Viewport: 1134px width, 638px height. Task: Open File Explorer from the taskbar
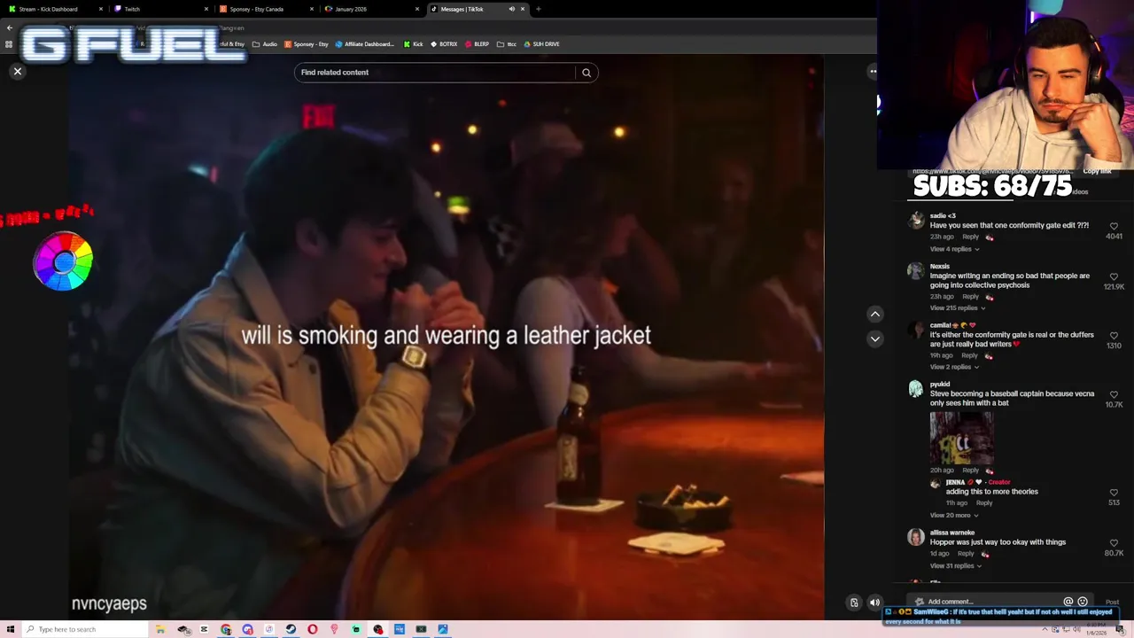coord(160,629)
